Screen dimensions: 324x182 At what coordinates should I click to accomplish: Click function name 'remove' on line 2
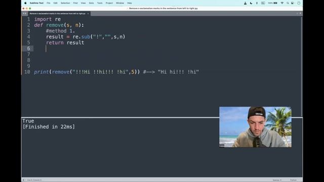coord(55,25)
